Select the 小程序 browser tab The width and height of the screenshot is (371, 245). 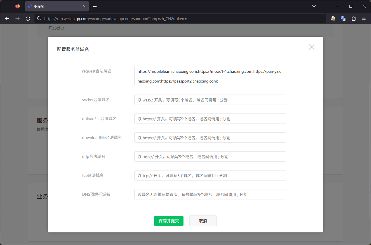coord(57,6)
